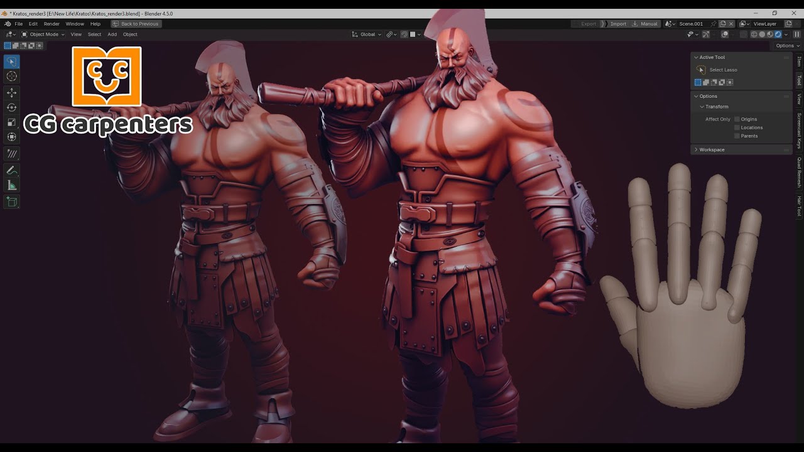Collapse the Options panel in sidebar
The image size is (804, 452).
pos(697,96)
